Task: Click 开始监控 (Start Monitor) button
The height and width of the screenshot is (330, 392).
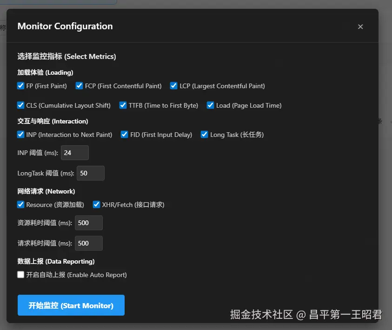Action: click(x=71, y=305)
